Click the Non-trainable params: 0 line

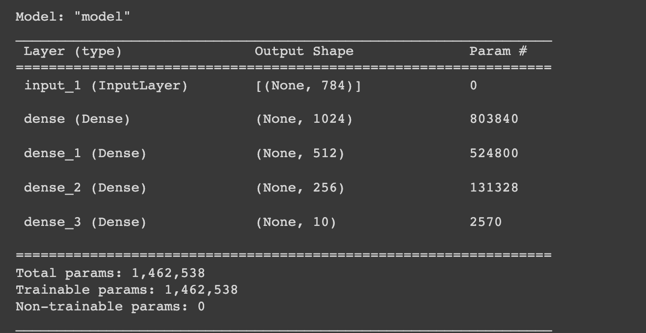(110, 307)
